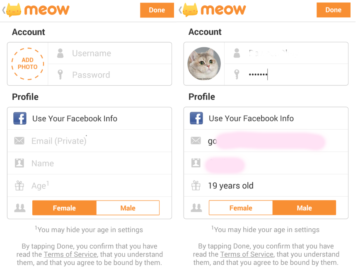Click the contact card icon on the Name field
358x273 pixels.
(x=19, y=163)
